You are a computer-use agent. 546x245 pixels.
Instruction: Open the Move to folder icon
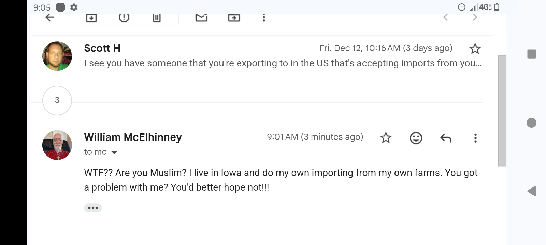coord(234,18)
